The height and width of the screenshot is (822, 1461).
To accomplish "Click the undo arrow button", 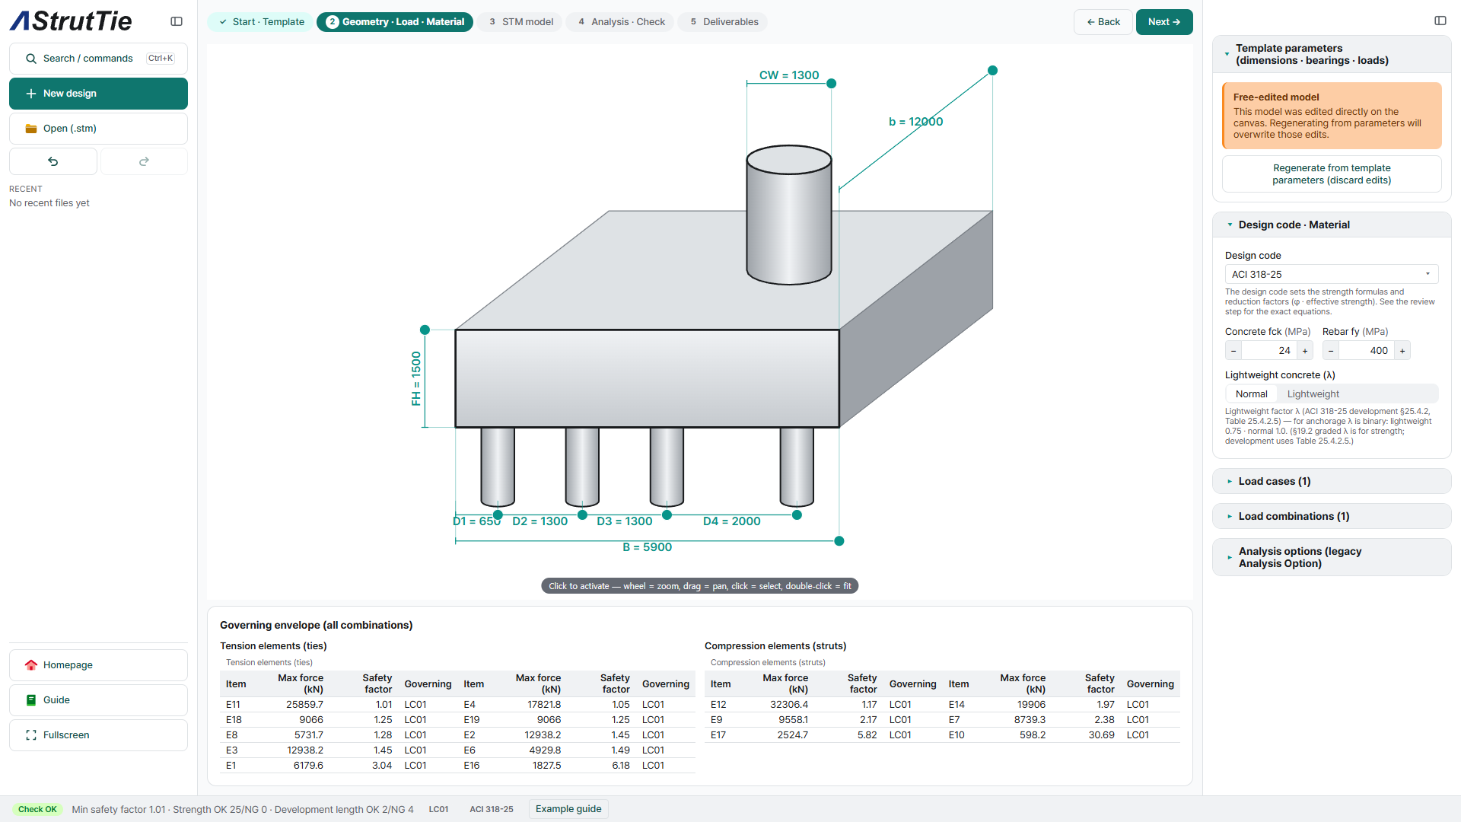I will click(53, 161).
